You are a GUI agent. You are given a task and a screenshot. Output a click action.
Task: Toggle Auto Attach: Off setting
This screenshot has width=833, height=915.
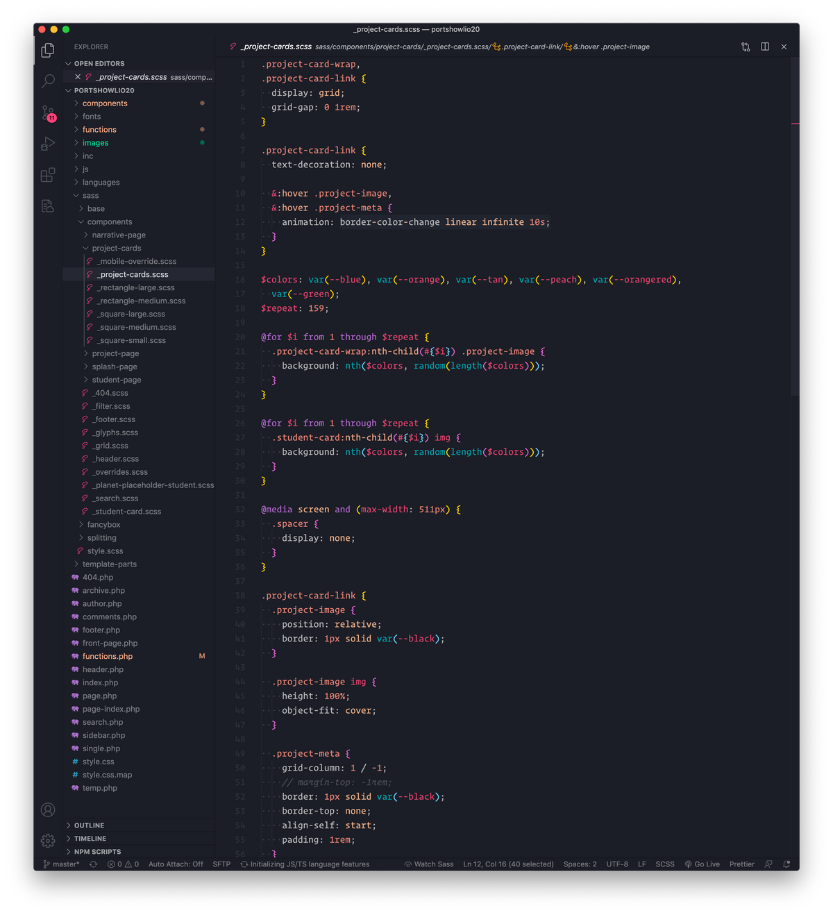click(176, 864)
